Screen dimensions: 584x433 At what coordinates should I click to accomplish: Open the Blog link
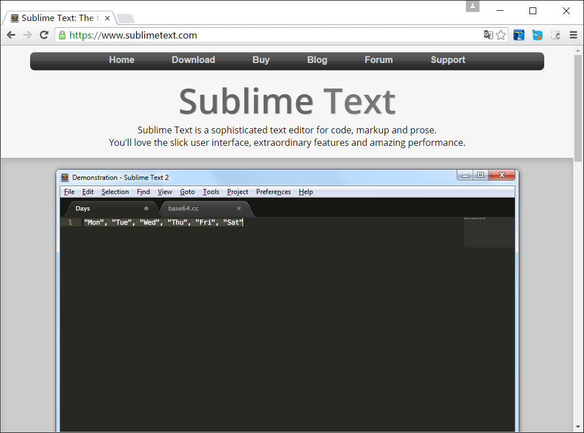317,60
